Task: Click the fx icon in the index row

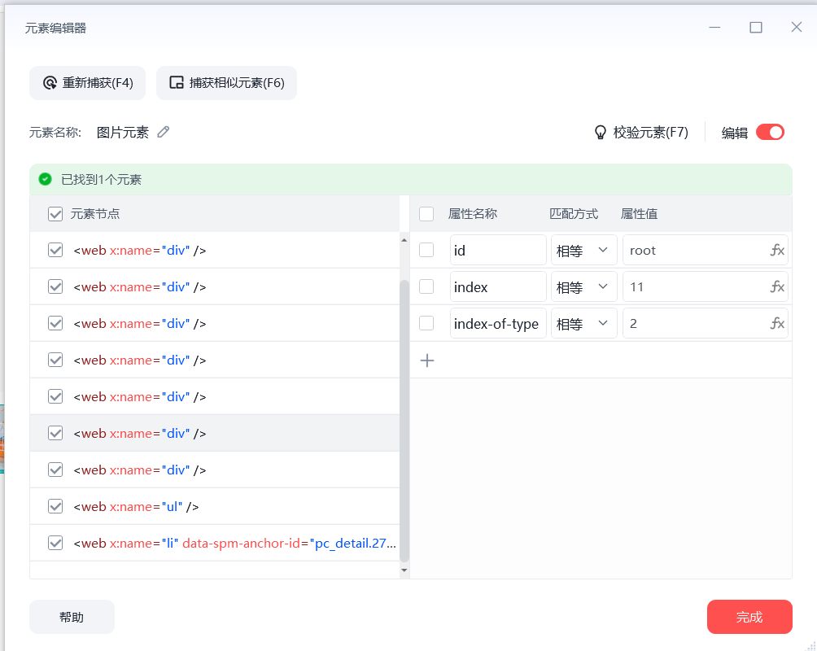Action: coord(777,287)
